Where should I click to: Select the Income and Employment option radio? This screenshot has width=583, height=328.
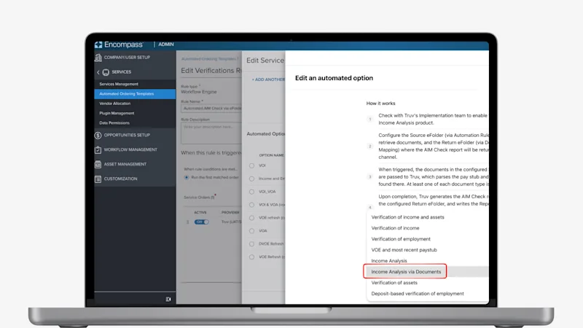coord(251,179)
